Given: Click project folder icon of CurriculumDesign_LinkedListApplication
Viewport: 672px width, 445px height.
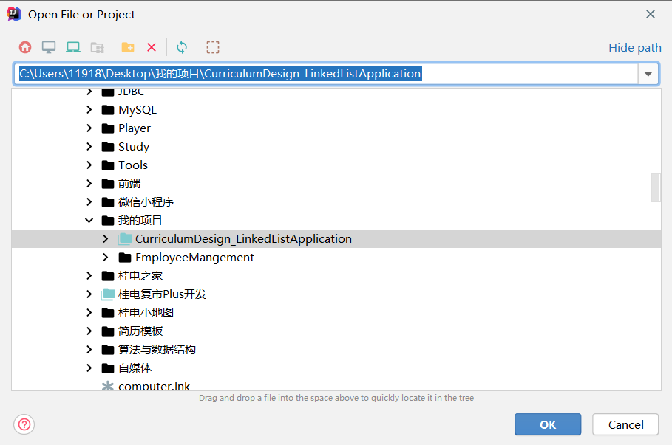Looking at the screenshot, I should point(125,239).
